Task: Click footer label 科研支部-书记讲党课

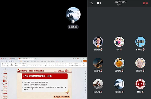Action: click(62, 97)
